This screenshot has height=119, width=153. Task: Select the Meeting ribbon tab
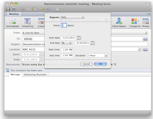[x=14, y=14]
